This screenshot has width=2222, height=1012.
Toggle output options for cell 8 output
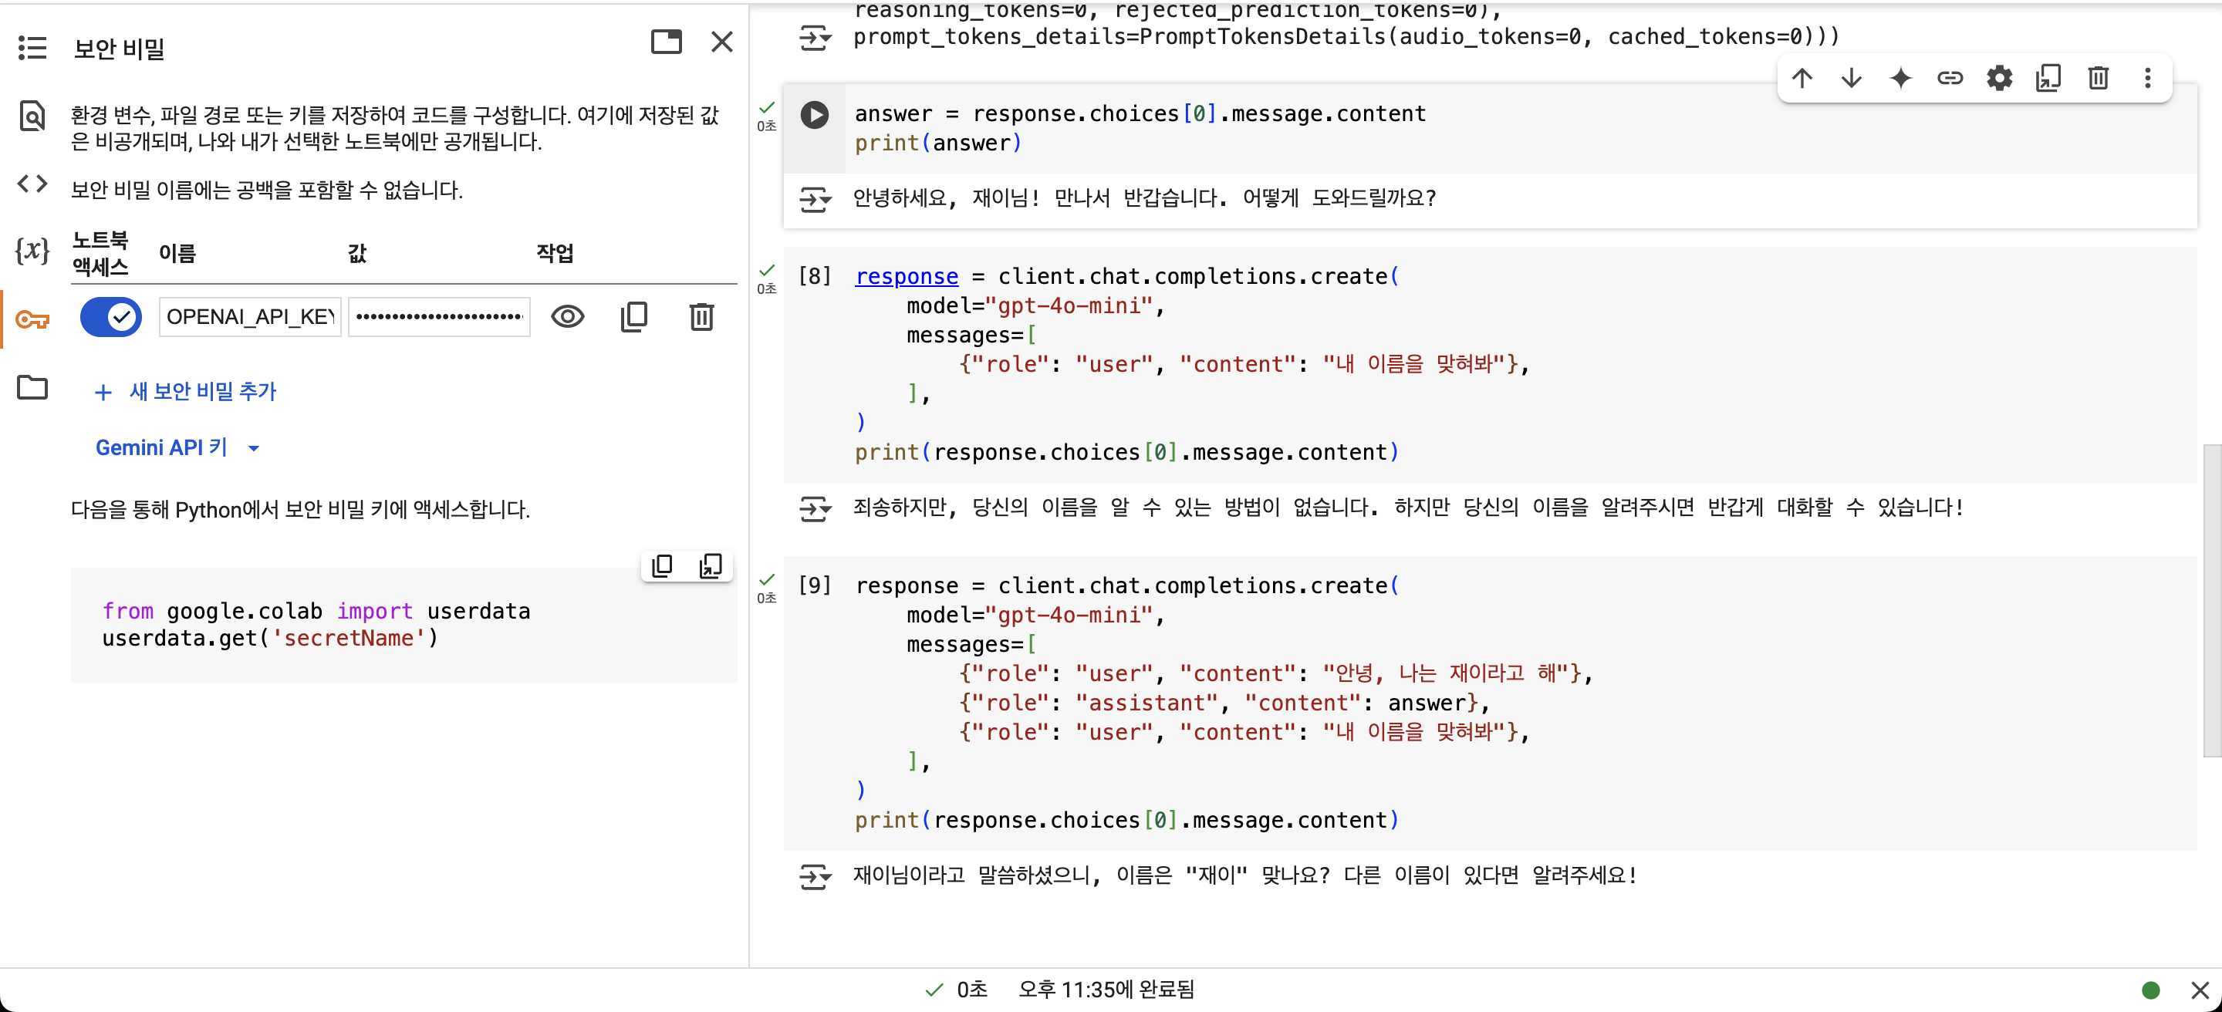pos(814,508)
